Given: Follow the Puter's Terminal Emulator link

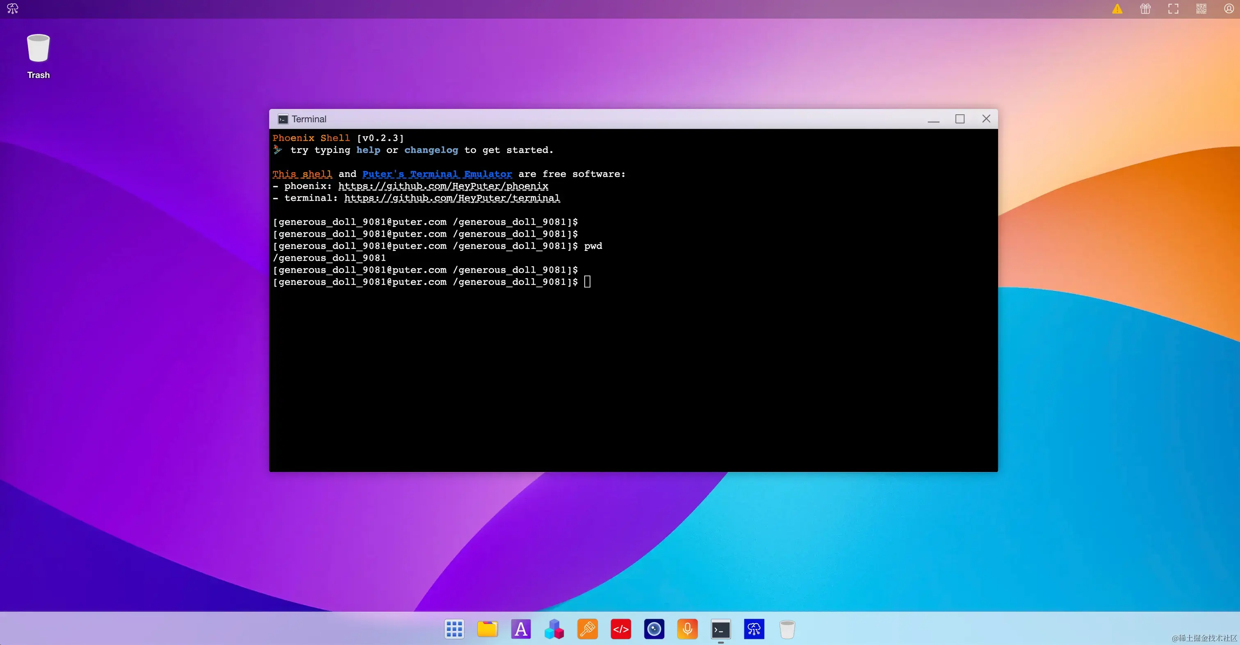Looking at the screenshot, I should 437,174.
